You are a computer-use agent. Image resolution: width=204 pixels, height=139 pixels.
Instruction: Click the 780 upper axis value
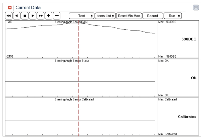10,22
